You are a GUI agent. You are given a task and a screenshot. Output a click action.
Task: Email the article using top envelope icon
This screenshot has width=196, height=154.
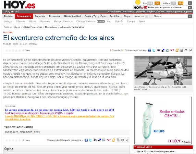[186, 50]
